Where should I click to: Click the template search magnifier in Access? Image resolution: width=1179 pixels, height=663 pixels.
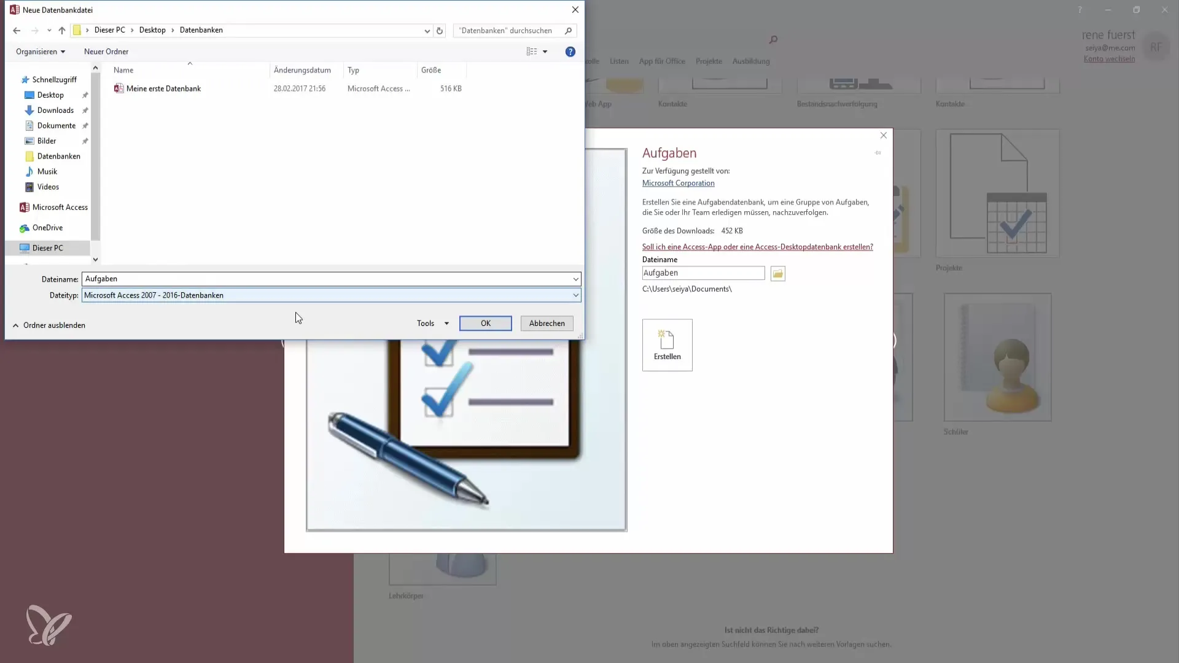[x=773, y=40]
